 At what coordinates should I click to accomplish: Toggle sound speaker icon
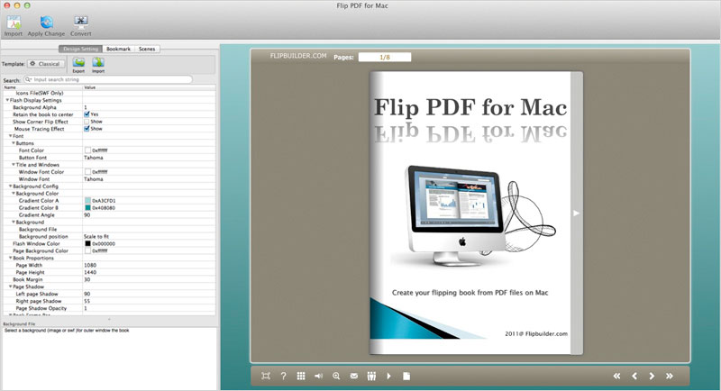(x=318, y=376)
